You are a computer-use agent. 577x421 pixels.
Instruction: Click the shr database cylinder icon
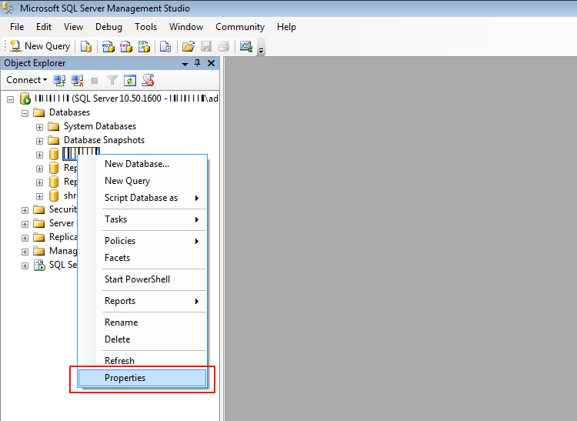pos(54,195)
